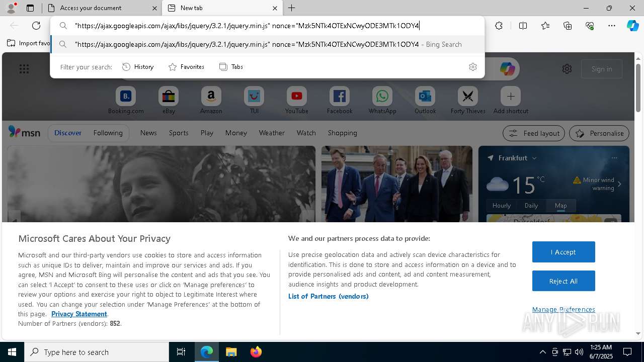Screen dimensions: 644x362
Task: Launch Firefox from the taskbar
Action: point(256,352)
